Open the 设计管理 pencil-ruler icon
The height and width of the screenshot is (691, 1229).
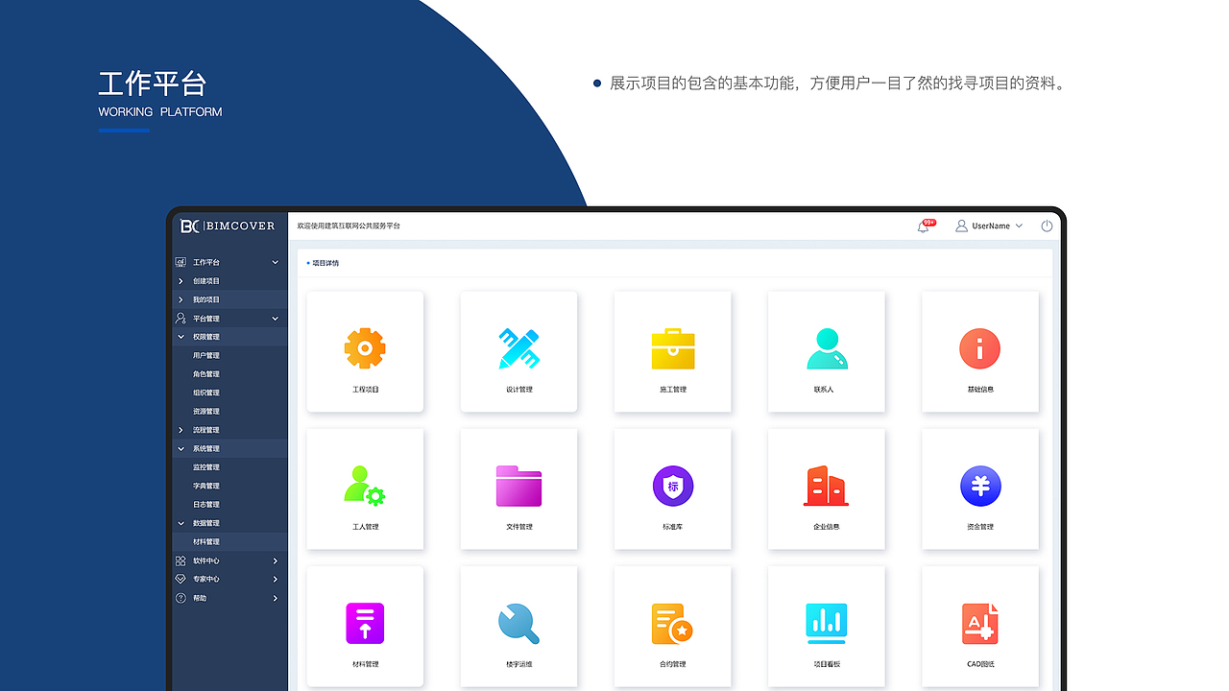518,347
